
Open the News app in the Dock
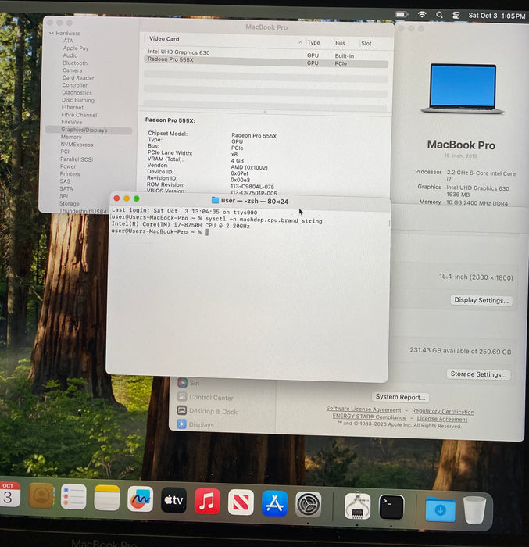point(241,502)
